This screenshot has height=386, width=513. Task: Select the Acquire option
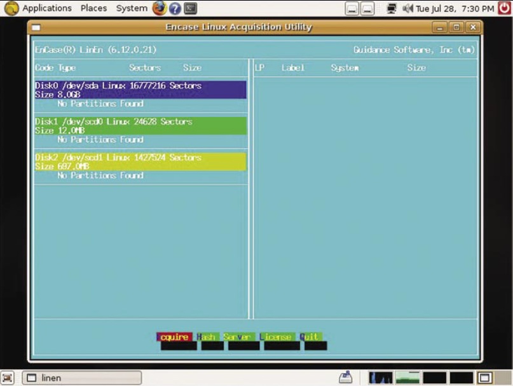(174, 337)
